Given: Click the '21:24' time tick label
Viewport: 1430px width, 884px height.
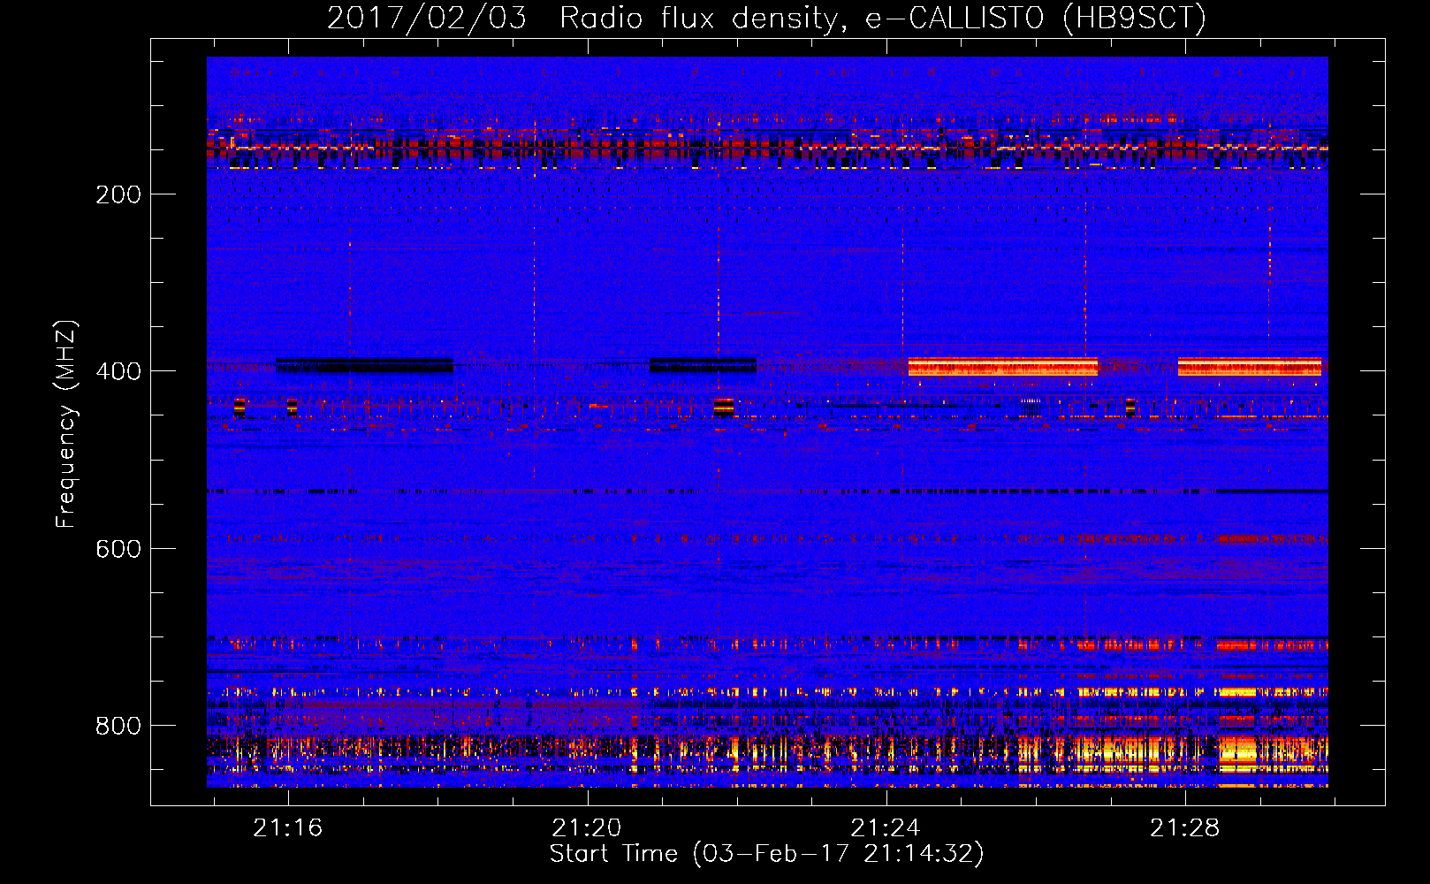Looking at the screenshot, I should pos(886,828).
